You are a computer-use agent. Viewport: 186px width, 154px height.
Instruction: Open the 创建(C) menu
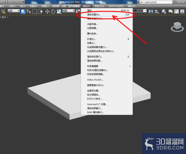[x=45, y=6]
